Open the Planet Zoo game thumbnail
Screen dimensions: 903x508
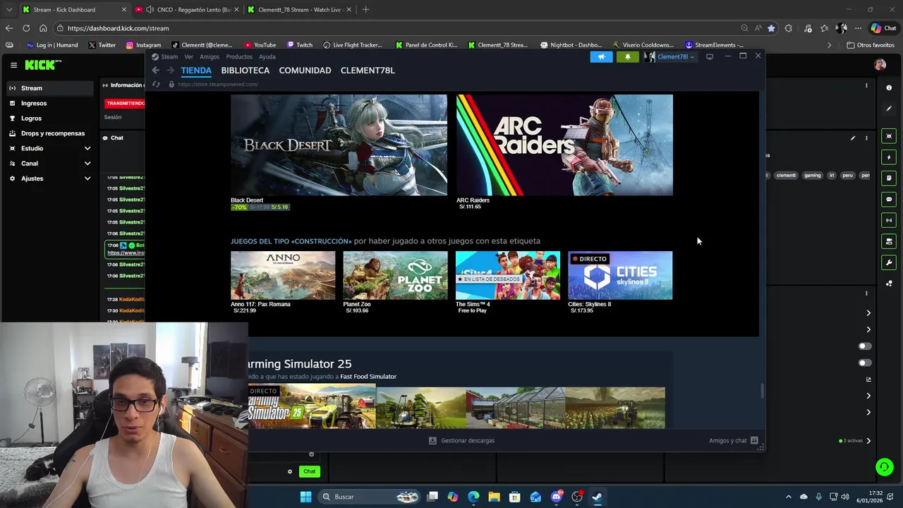pyautogui.click(x=395, y=275)
